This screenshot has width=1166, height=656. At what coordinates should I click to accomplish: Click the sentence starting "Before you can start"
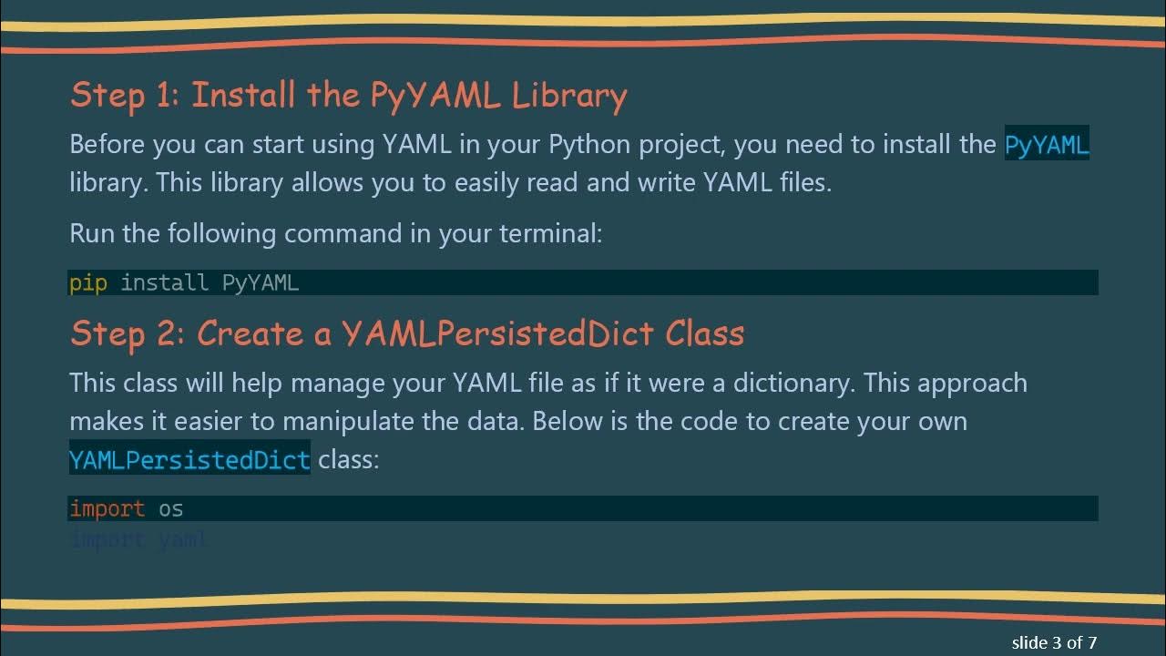coord(532,145)
